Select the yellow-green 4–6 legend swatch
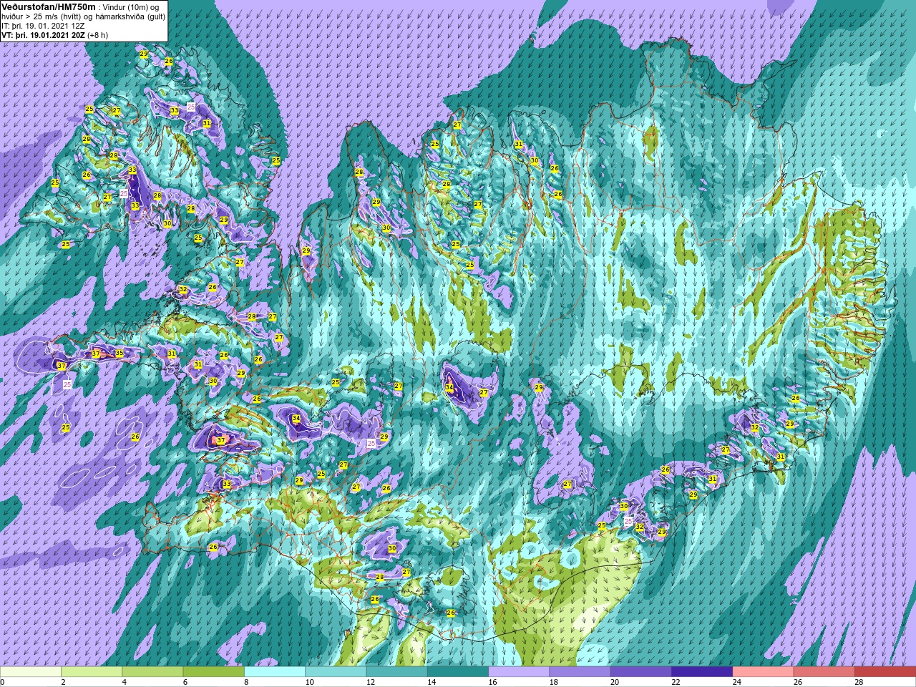Screen dimensions: 916x687 [152, 672]
